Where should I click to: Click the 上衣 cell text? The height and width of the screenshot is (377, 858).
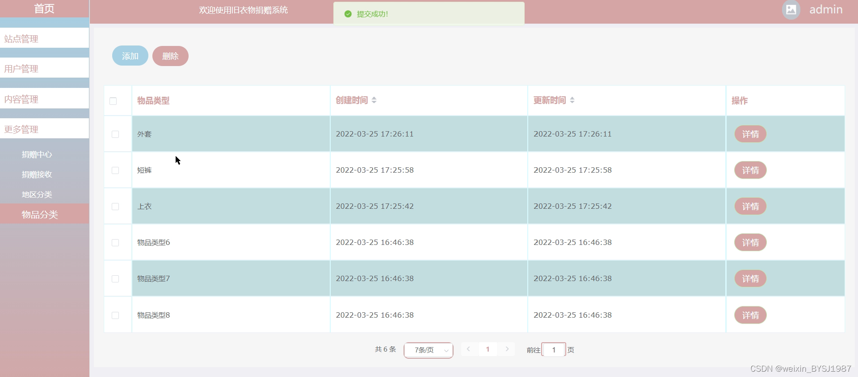pyautogui.click(x=144, y=206)
